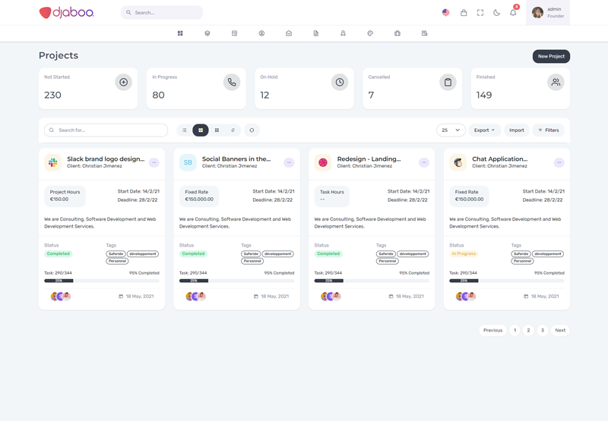Image resolution: width=608 pixels, height=421 pixels.
Task: Click the Slack project logo
Action: coord(53,162)
